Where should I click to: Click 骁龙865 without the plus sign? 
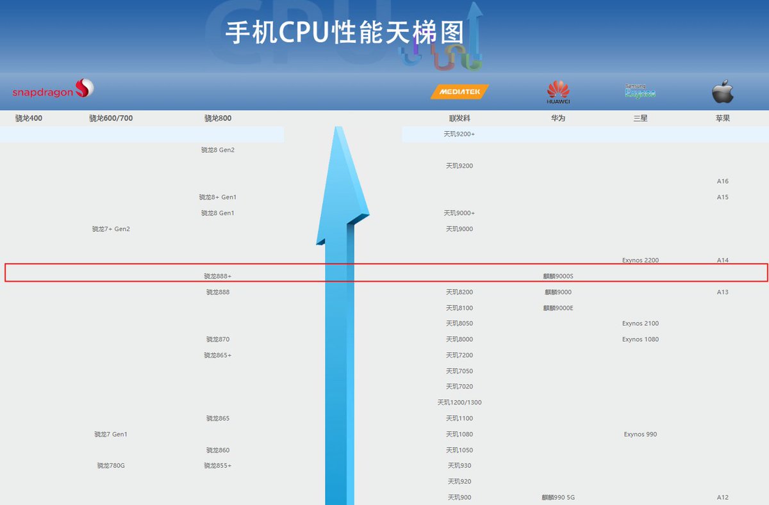tap(218, 419)
